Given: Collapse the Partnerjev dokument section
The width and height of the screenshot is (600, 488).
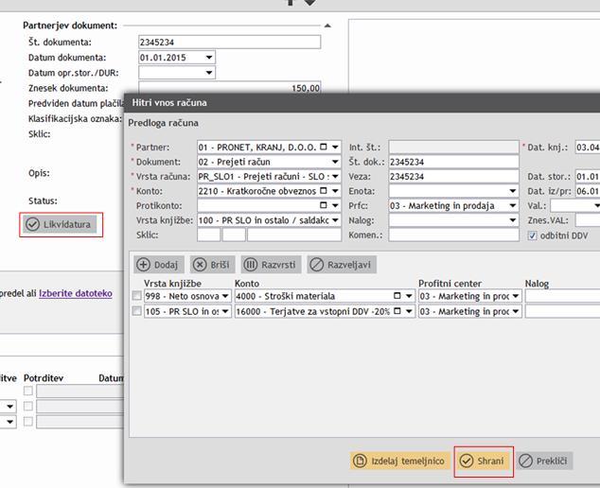Looking at the screenshot, I should pos(327,26).
